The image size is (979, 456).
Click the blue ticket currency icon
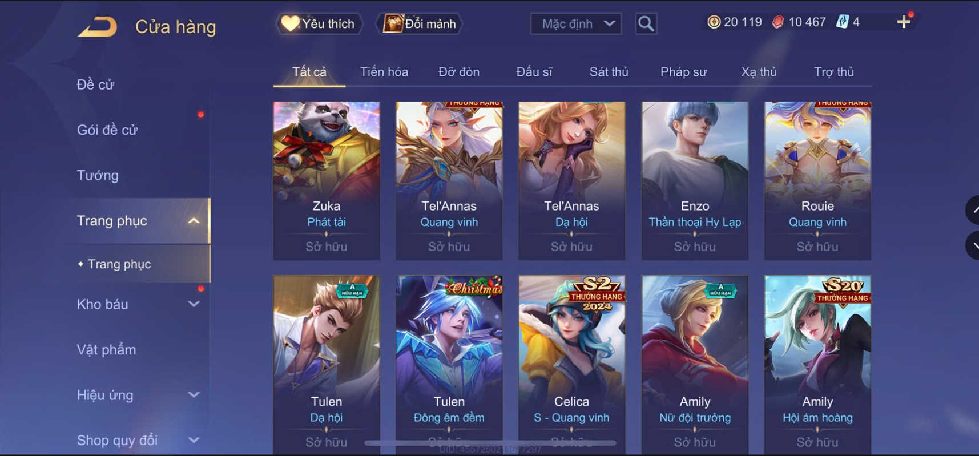[x=842, y=22]
